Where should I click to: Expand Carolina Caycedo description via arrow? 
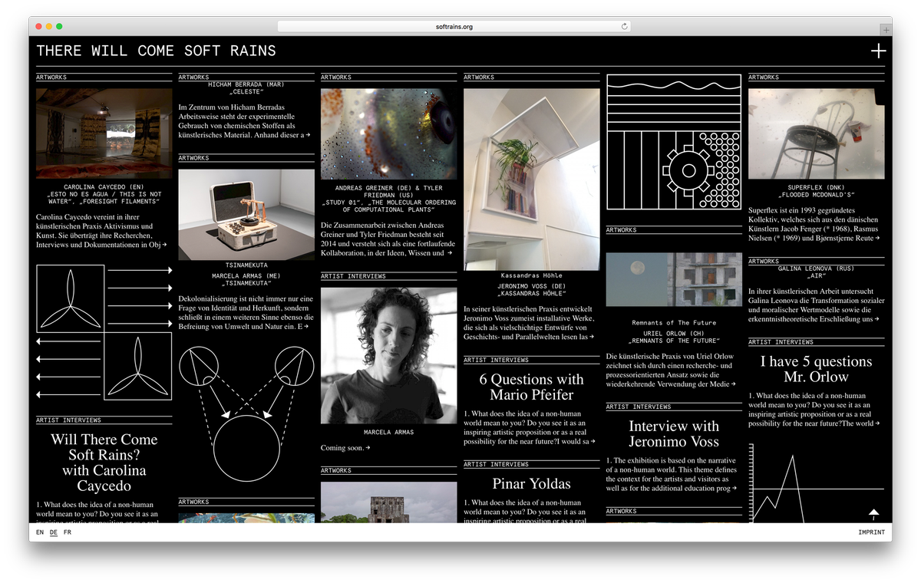165,245
